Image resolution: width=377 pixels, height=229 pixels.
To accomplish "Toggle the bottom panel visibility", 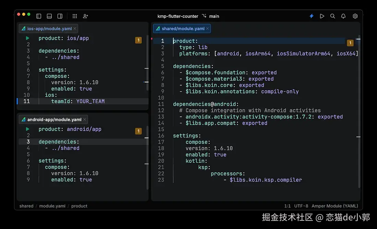I will tap(49, 16).
